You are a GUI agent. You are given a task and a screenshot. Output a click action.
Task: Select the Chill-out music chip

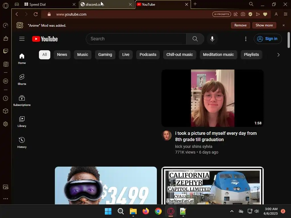point(180,55)
